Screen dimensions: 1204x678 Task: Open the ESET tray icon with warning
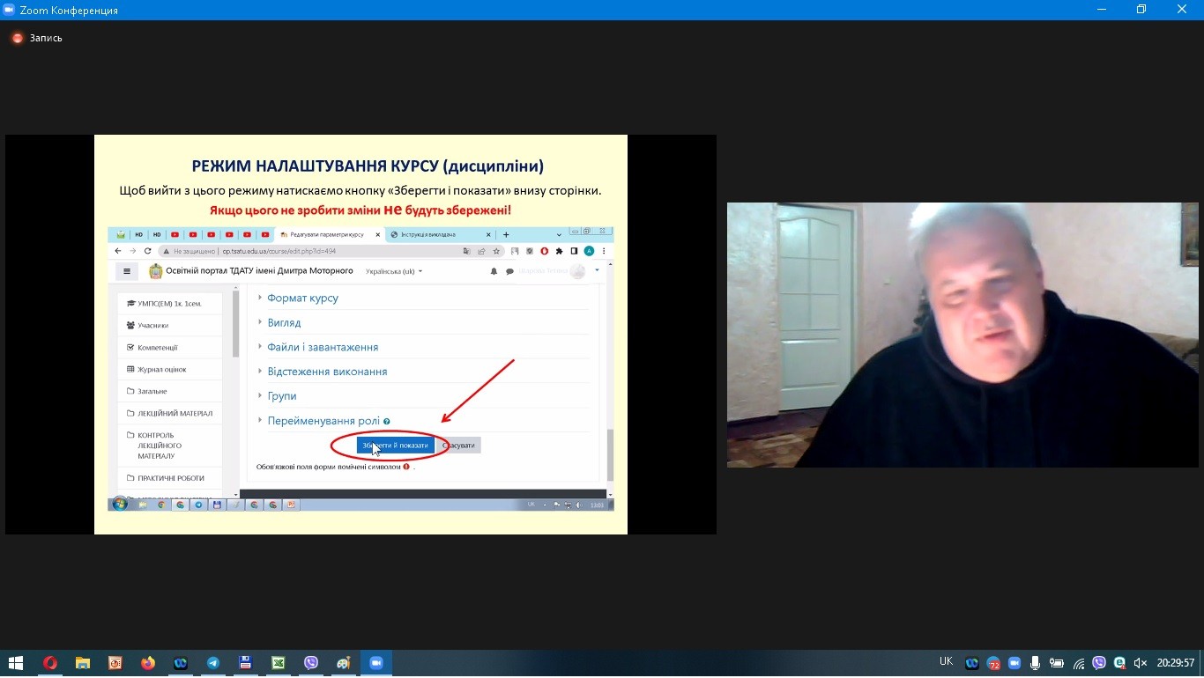1119,663
